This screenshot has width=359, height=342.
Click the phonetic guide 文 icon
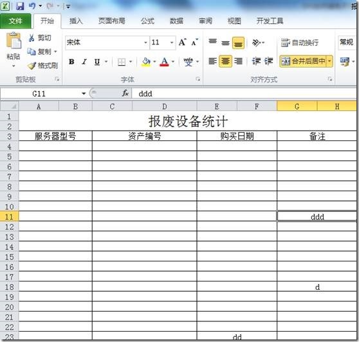click(189, 62)
